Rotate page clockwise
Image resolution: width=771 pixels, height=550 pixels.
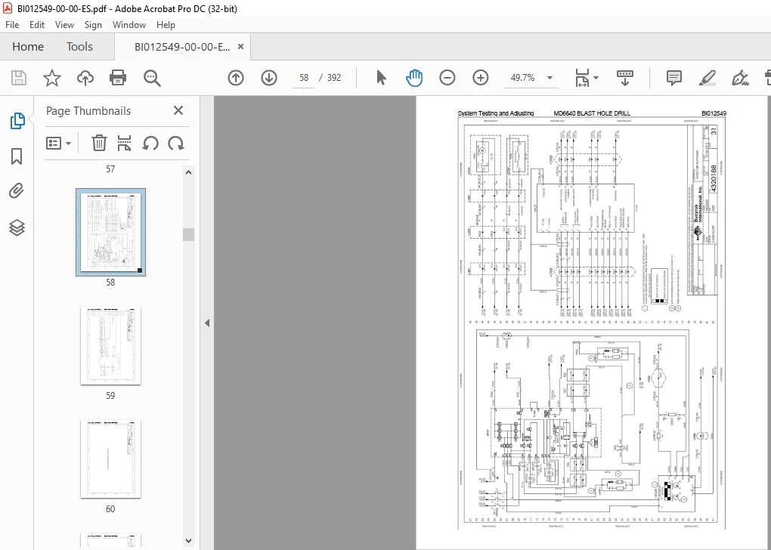click(175, 143)
